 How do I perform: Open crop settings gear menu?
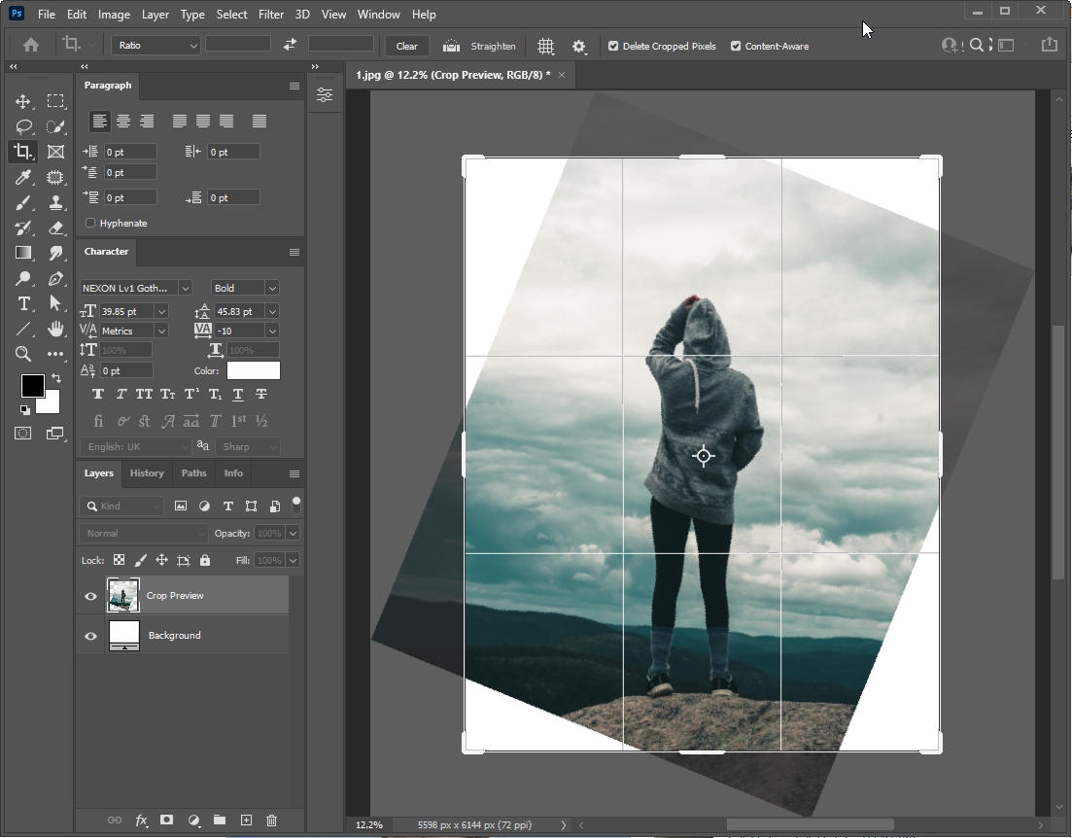(x=579, y=46)
